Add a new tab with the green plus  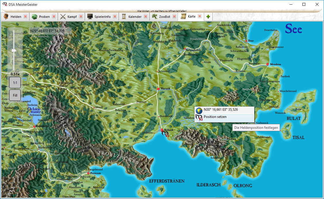coord(208,17)
